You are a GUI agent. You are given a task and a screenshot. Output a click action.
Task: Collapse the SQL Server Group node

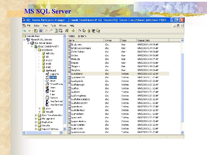click(x=28, y=43)
